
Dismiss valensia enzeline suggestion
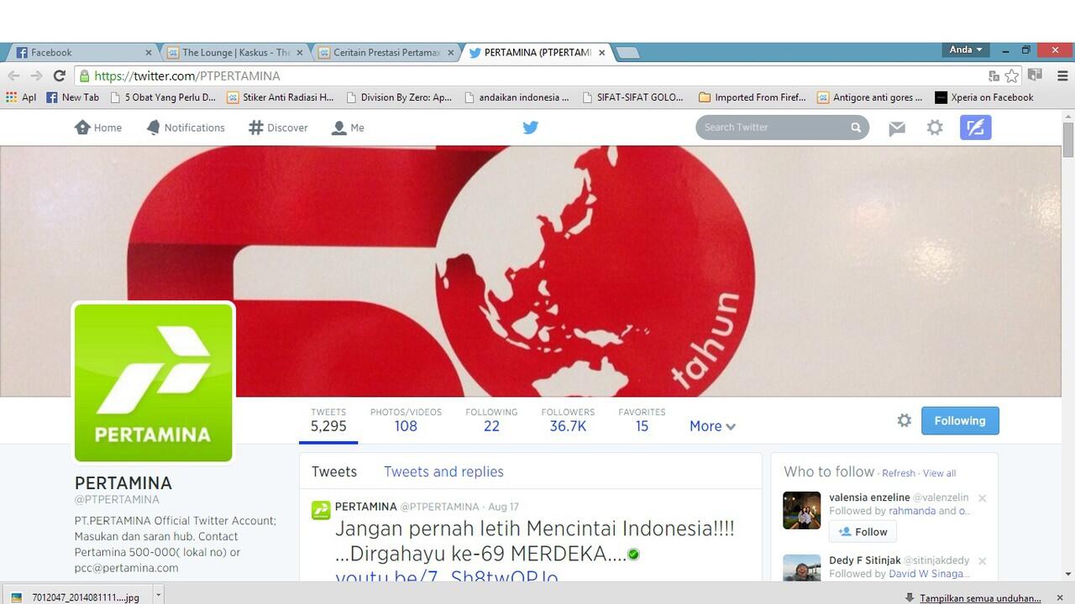coord(982,498)
